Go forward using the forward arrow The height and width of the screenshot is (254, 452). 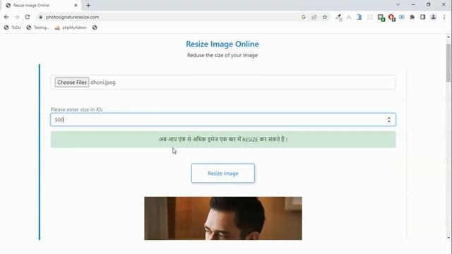click(x=17, y=17)
